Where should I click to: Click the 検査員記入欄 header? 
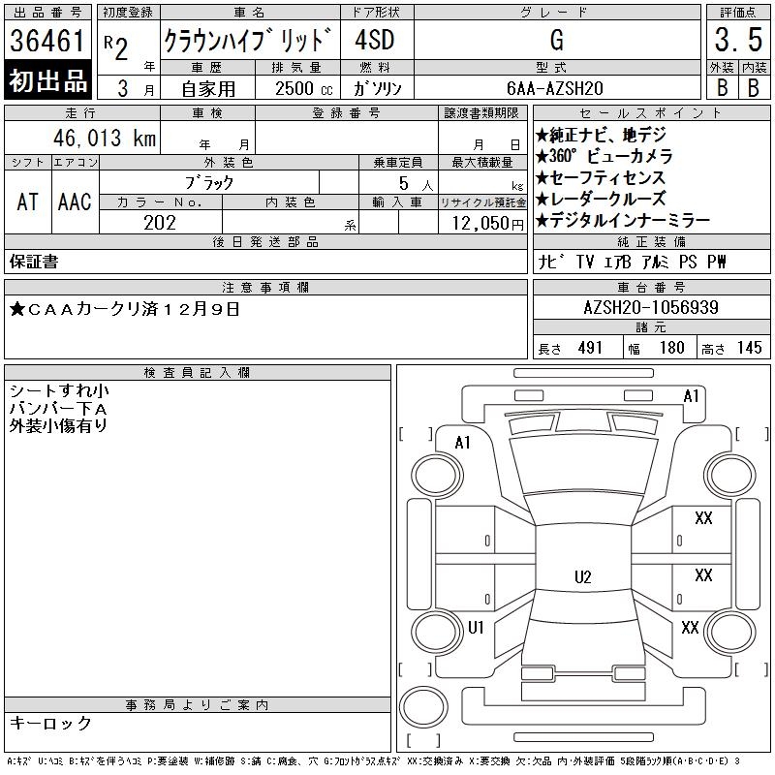click(198, 373)
